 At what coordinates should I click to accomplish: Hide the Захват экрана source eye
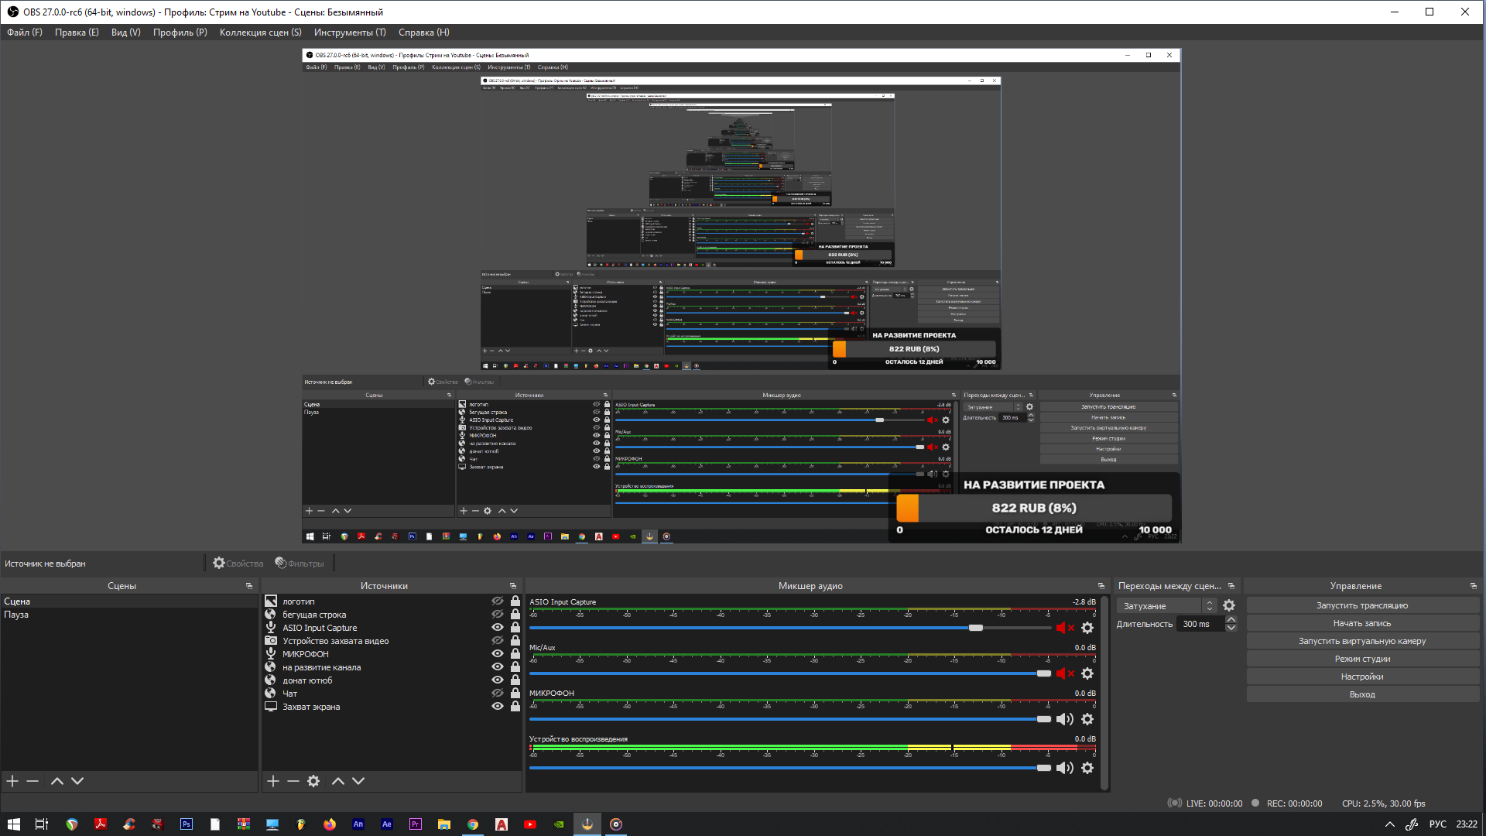click(x=498, y=707)
